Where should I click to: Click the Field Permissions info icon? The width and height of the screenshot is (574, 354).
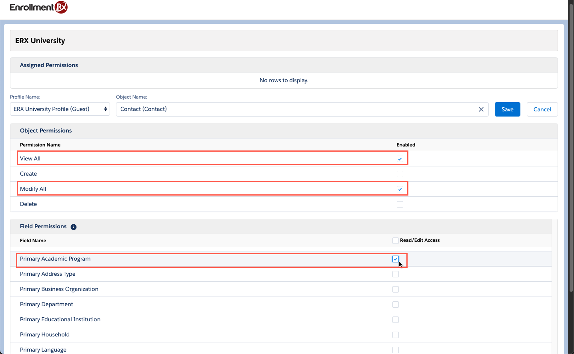tap(74, 227)
